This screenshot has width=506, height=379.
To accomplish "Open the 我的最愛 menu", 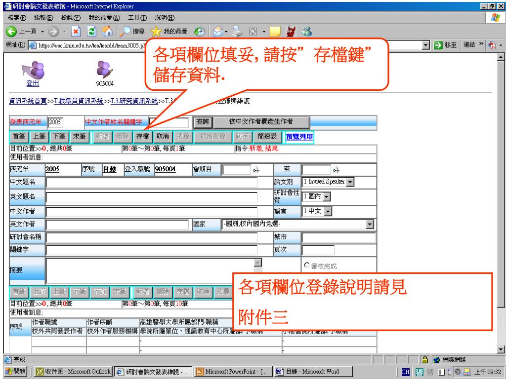I will point(104,18).
